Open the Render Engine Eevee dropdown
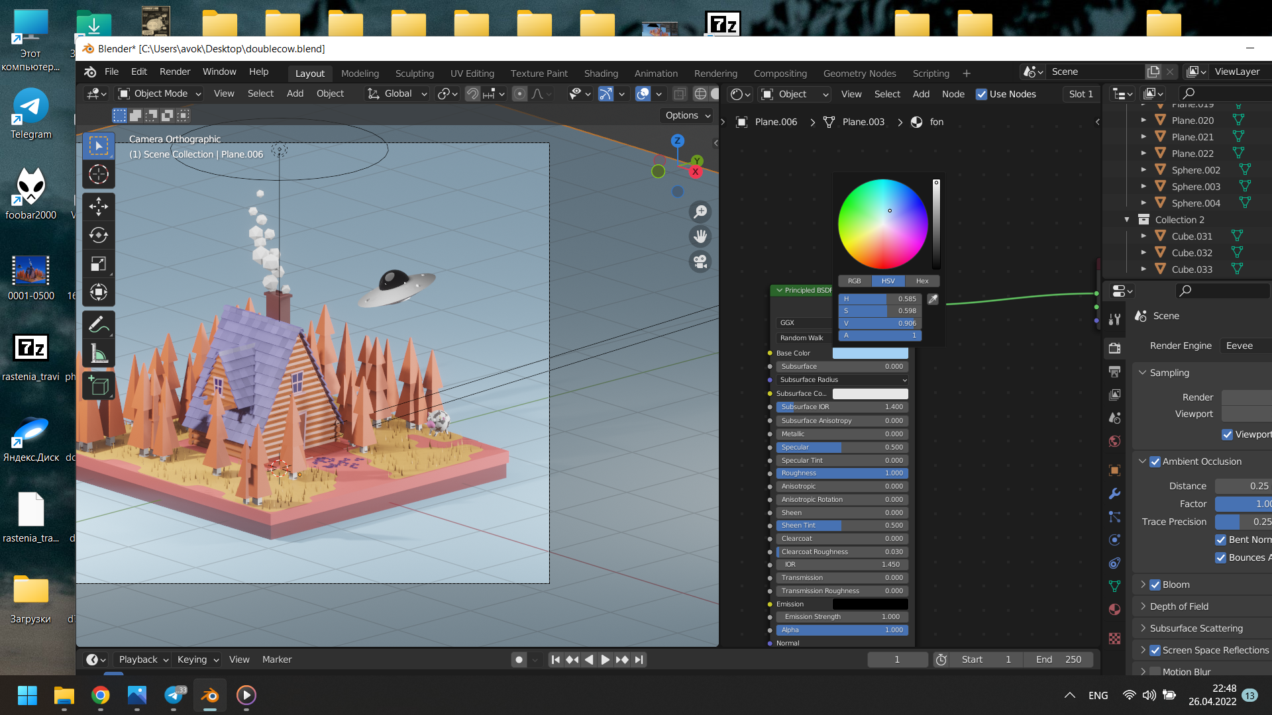 pos(1245,346)
